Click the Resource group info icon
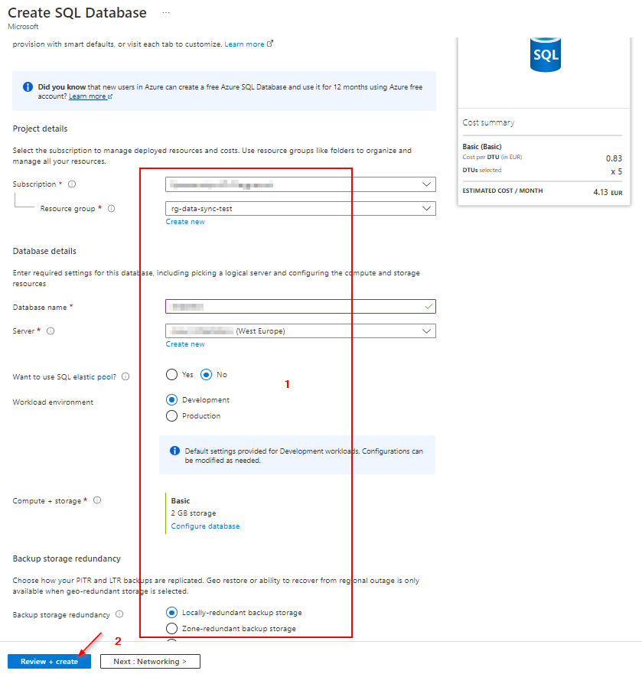Viewport: 642px width, 674px height. pos(112,209)
